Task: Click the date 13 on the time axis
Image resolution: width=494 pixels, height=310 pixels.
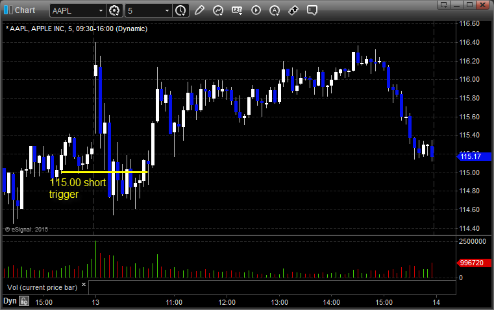Action: click(95, 302)
